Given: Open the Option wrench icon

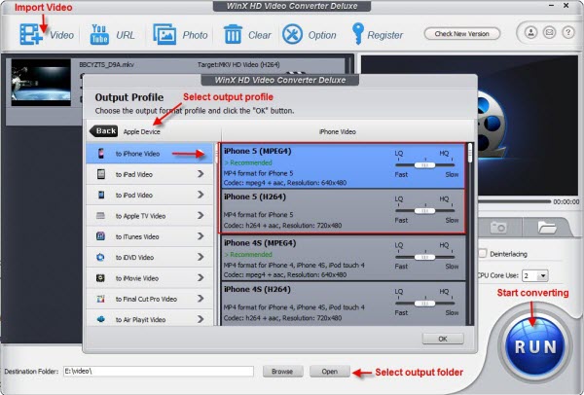Looking at the screenshot, I should click(x=292, y=35).
